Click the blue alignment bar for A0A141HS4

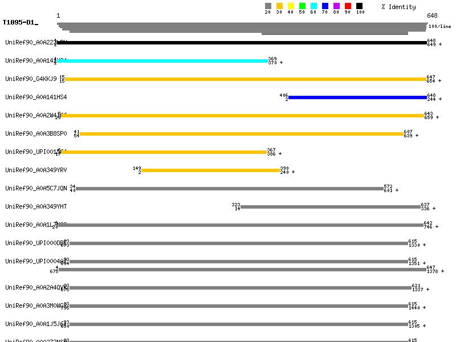point(357,97)
